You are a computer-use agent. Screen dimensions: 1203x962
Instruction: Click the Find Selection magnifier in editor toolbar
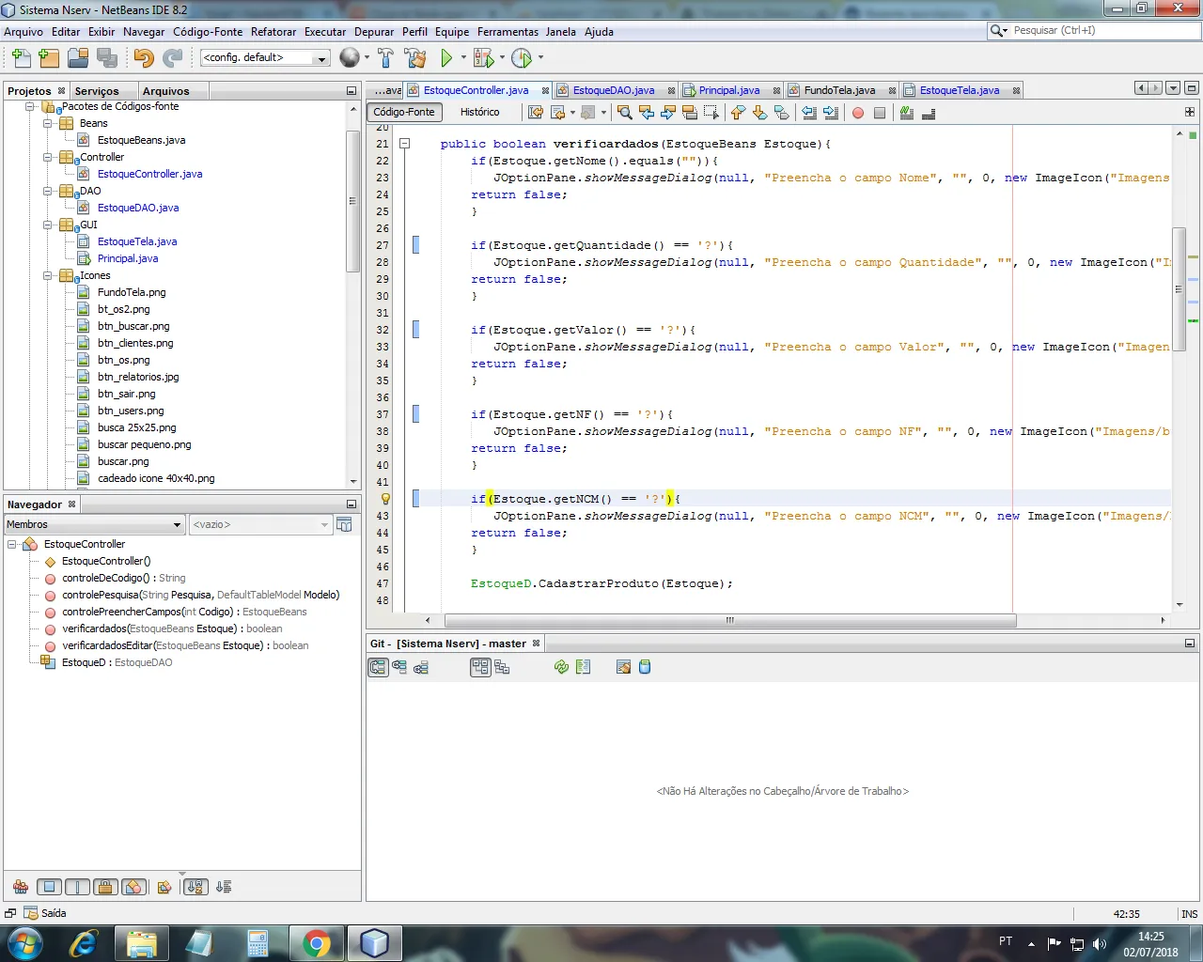pos(624,113)
